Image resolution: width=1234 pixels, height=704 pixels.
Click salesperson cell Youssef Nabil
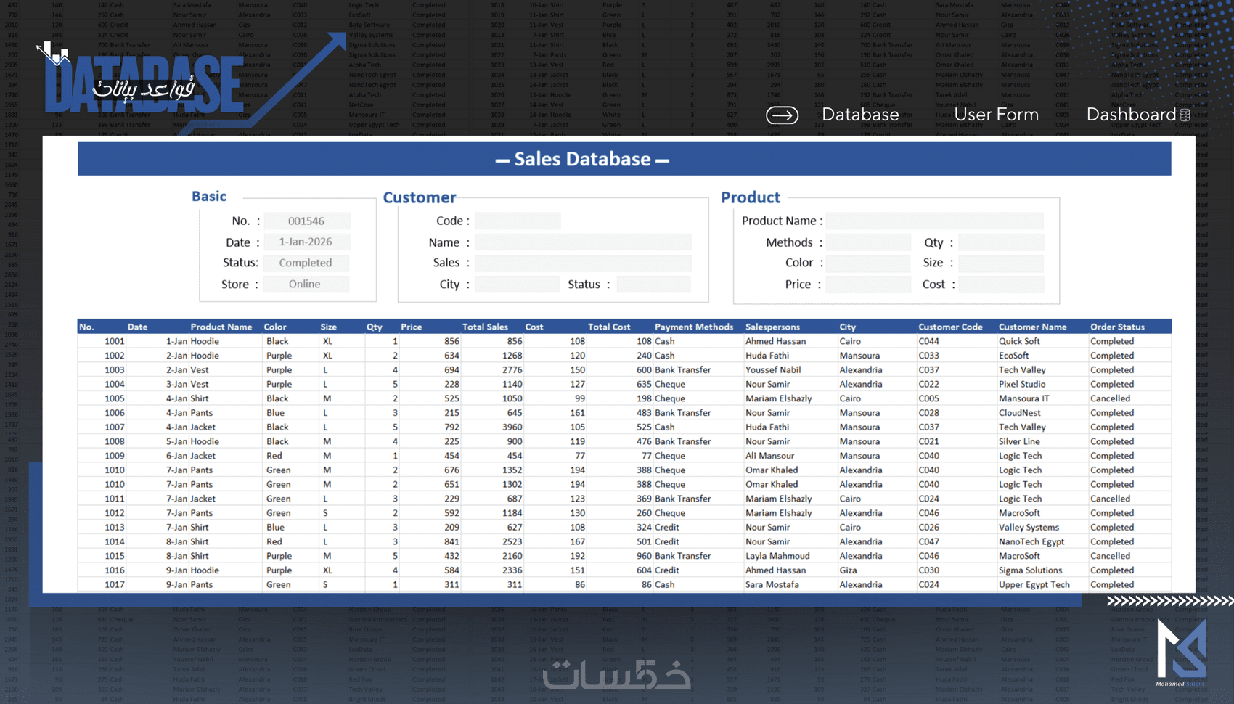[773, 370]
